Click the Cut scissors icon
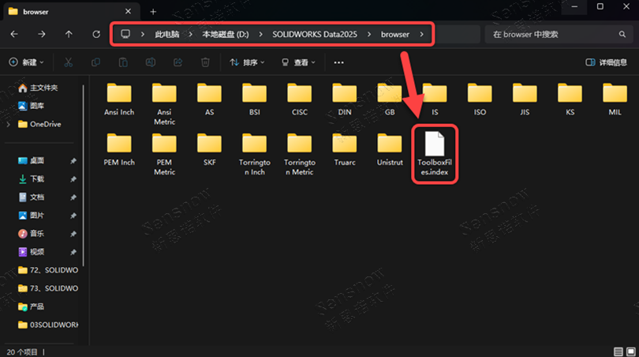The height and width of the screenshot is (357, 639). point(69,62)
